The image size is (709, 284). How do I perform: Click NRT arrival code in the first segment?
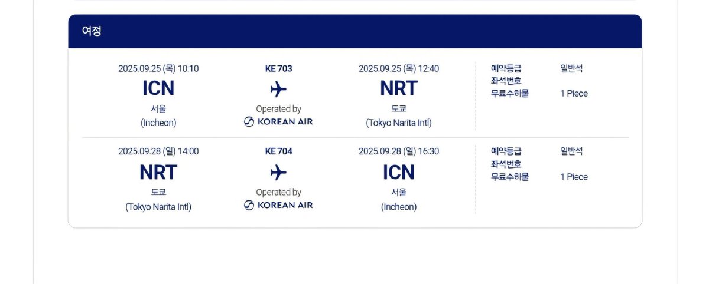(x=399, y=88)
